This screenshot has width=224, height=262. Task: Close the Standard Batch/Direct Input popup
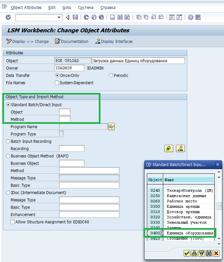tap(218, 164)
